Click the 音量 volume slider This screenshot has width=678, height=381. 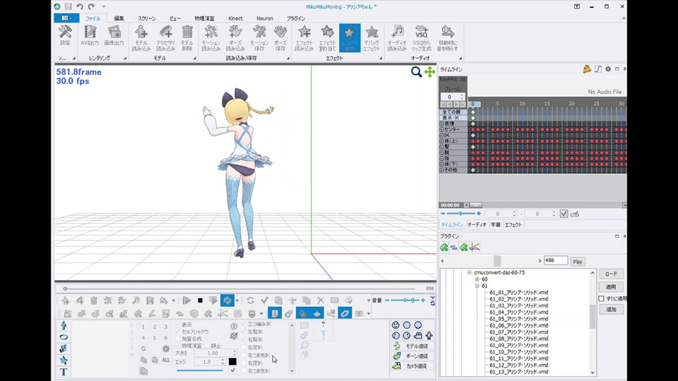405,301
